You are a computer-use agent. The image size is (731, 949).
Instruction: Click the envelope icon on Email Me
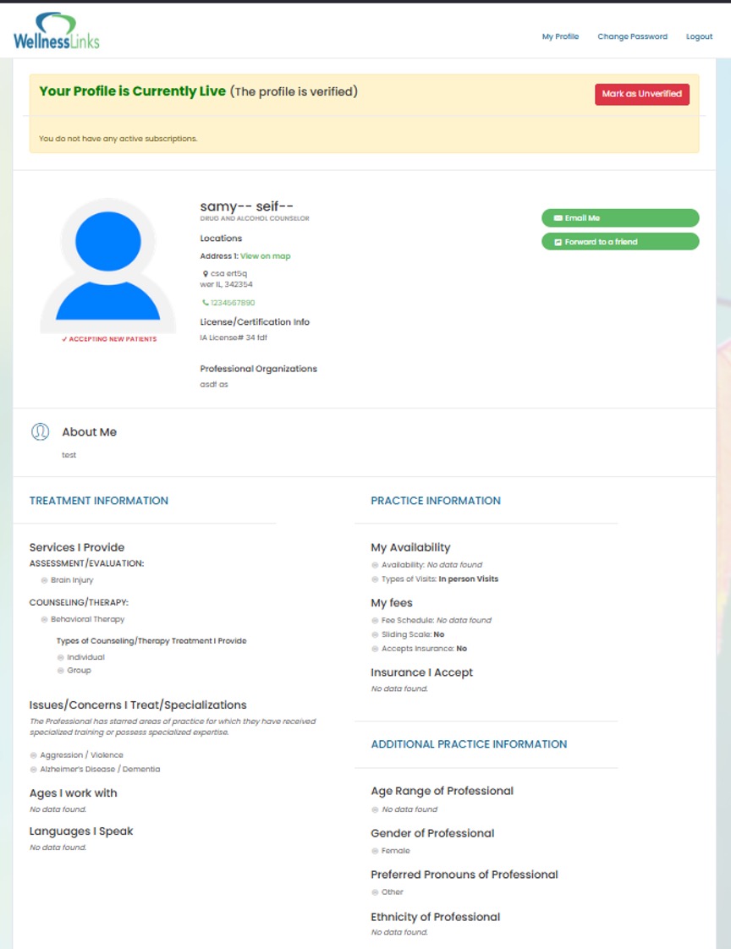(x=558, y=218)
